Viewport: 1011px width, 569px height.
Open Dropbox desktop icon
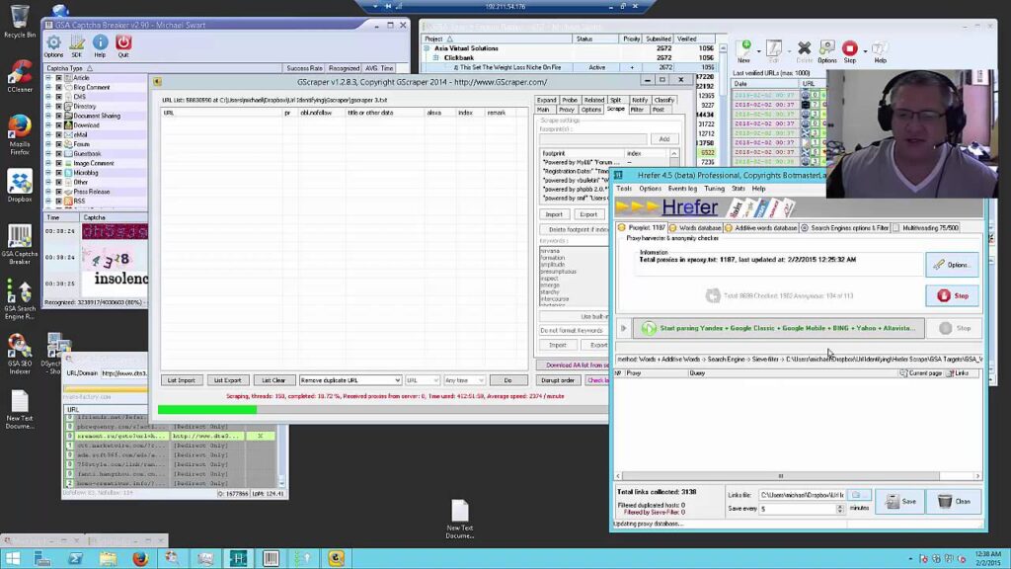20,187
